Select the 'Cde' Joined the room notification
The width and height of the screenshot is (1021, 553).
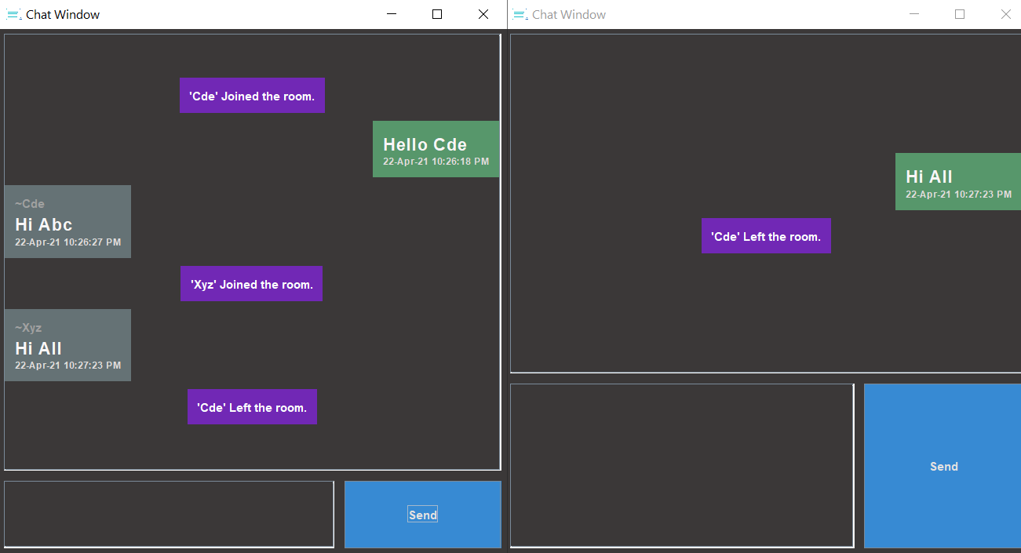pos(252,95)
